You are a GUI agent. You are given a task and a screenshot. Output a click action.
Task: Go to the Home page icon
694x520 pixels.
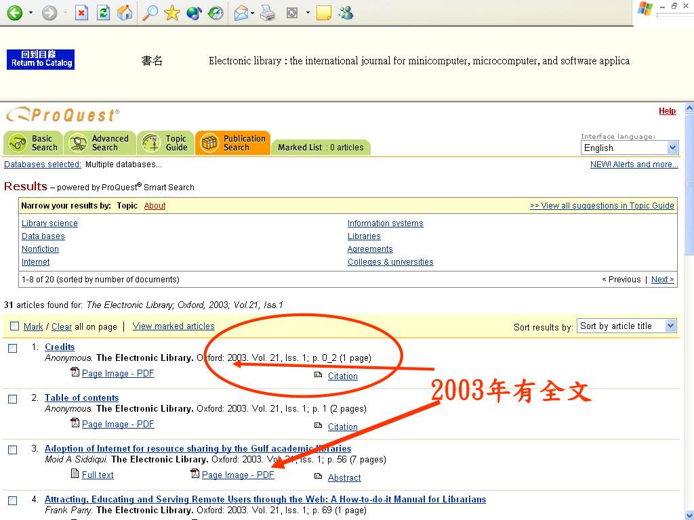(x=125, y=13)
